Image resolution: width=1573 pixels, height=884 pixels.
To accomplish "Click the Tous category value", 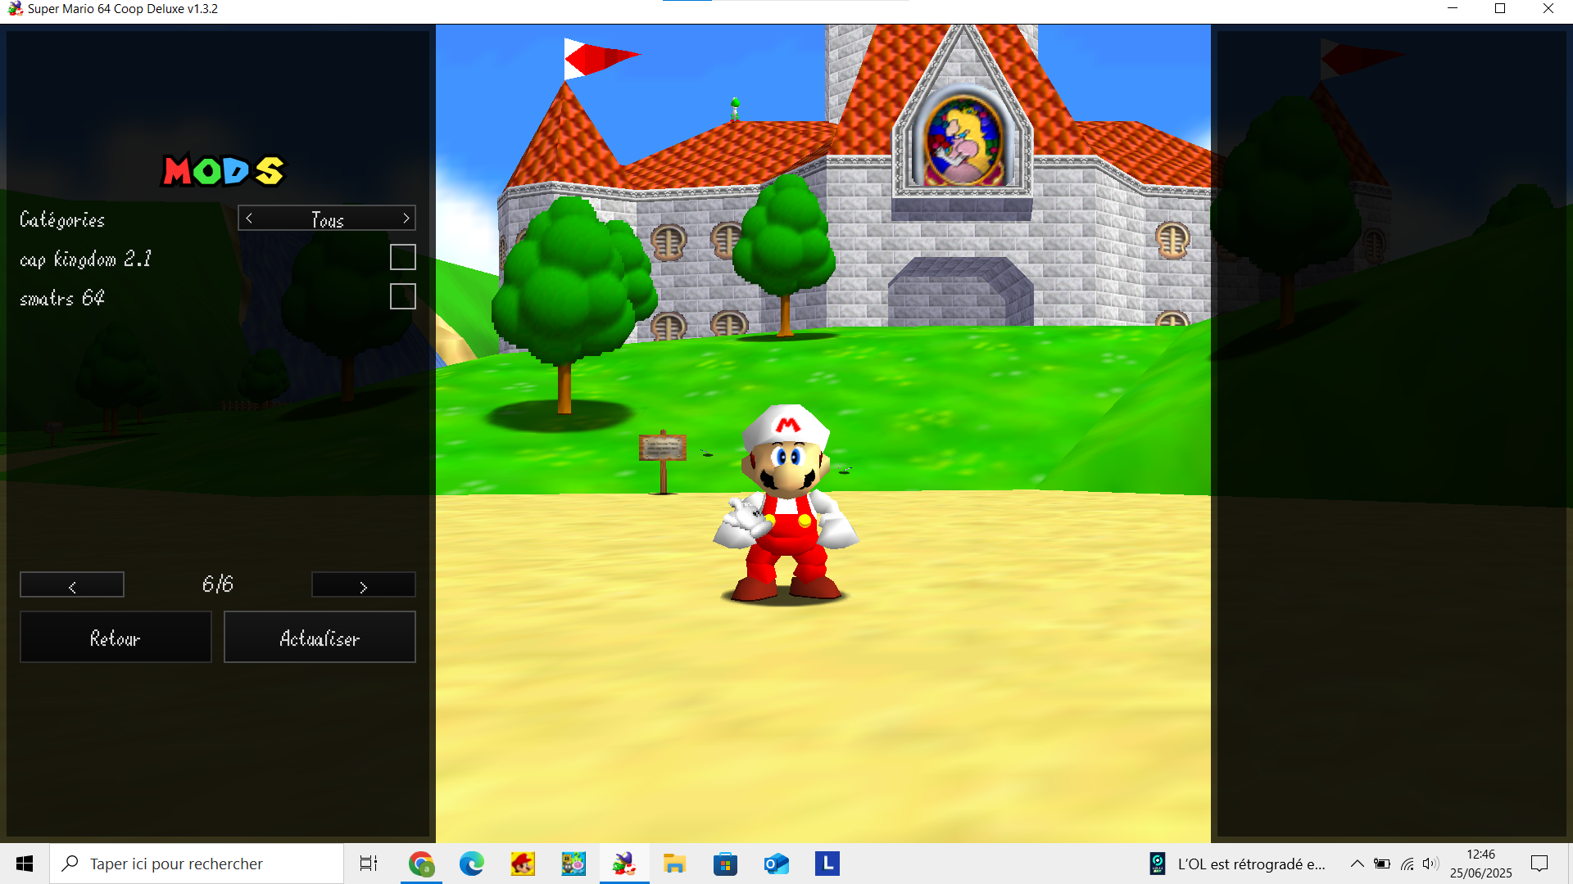I will coord(327,219).
